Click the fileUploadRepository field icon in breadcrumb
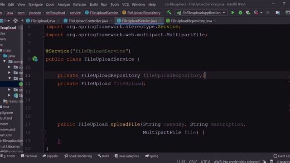The width and height of the screenshot is (290, 163). 124,13
